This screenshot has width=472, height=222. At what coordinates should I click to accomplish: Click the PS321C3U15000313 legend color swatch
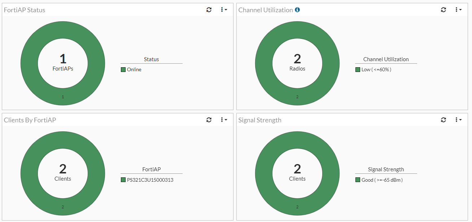[123, 180]
